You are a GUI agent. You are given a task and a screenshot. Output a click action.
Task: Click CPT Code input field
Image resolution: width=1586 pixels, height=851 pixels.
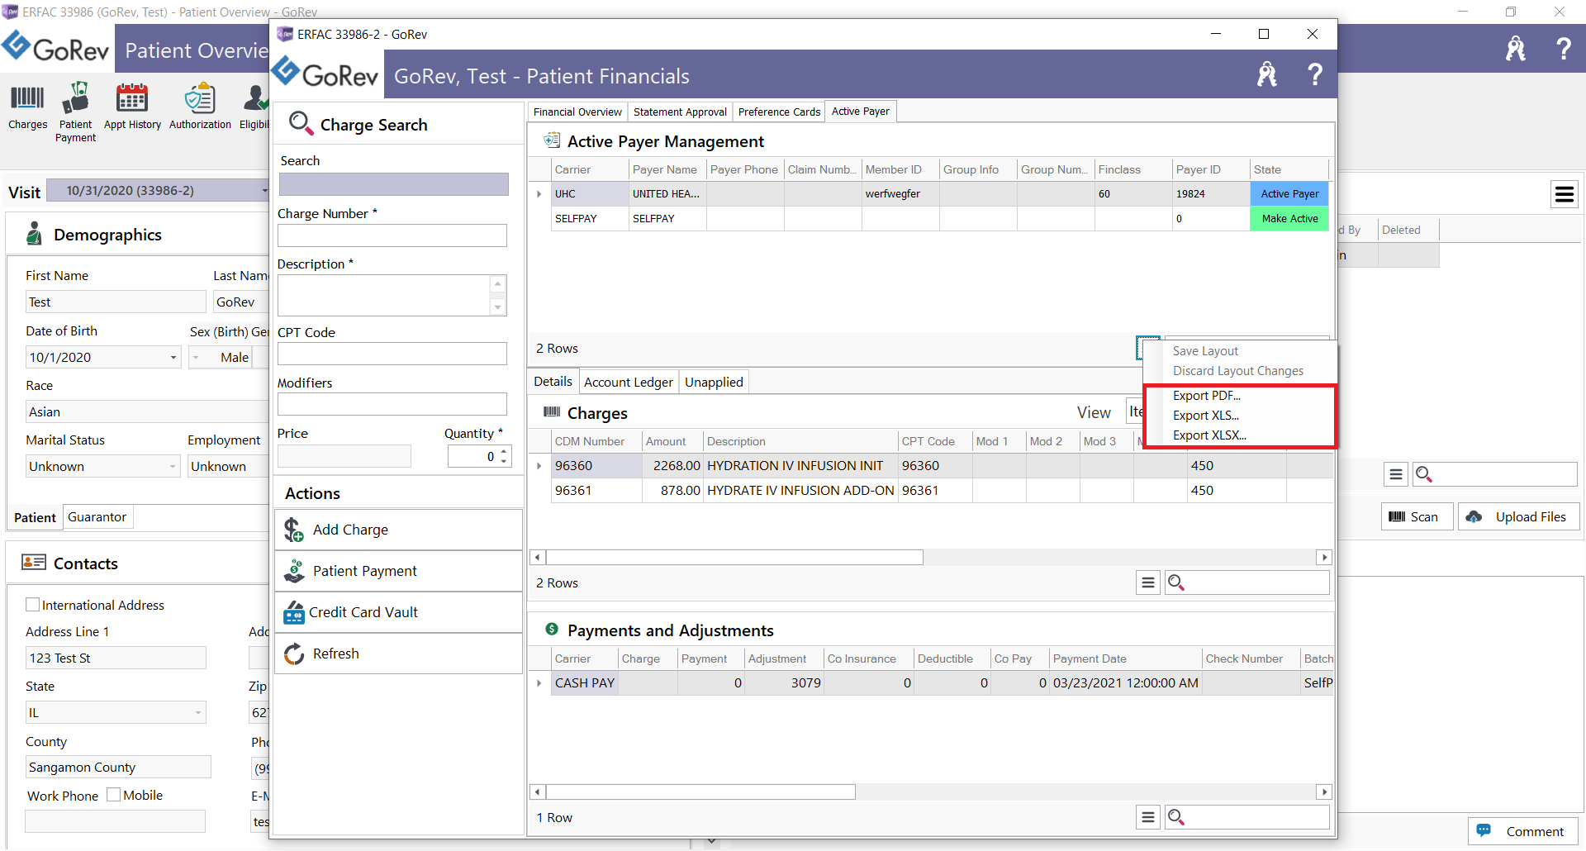(x=392, y=354)
